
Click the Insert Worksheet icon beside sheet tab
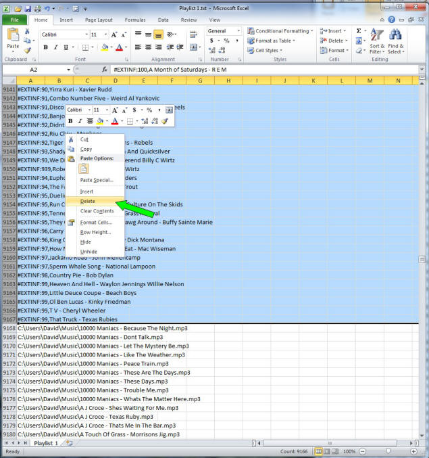click(70, 443)
